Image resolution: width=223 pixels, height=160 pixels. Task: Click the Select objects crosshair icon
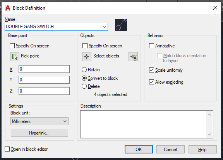pos(87,57)
